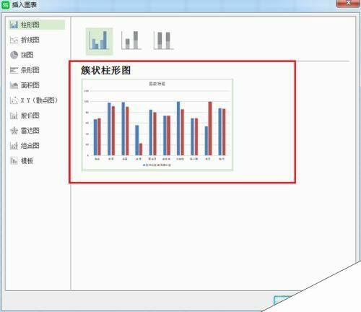Select the 柱形图 column chart category
Viewport: 361px width, 312px height.
(37, 25)
